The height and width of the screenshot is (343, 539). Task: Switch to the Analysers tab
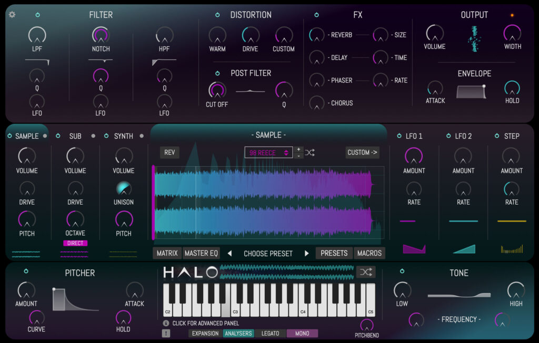(x=238, y=334)
